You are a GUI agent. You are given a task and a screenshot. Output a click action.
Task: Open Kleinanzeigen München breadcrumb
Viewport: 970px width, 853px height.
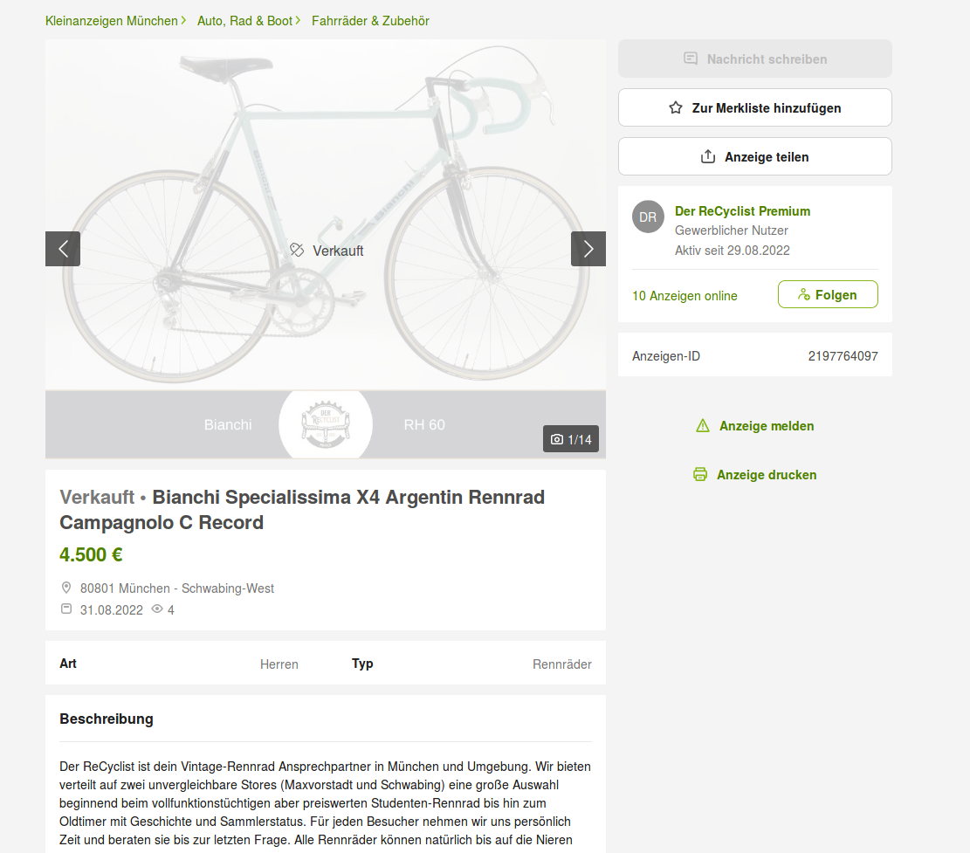pyautogui.click(x=112, y=21)
